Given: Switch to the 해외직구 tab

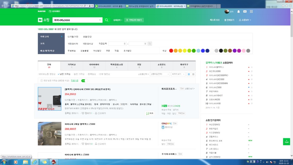Looking at the screenshot, I should coord(184,66).
